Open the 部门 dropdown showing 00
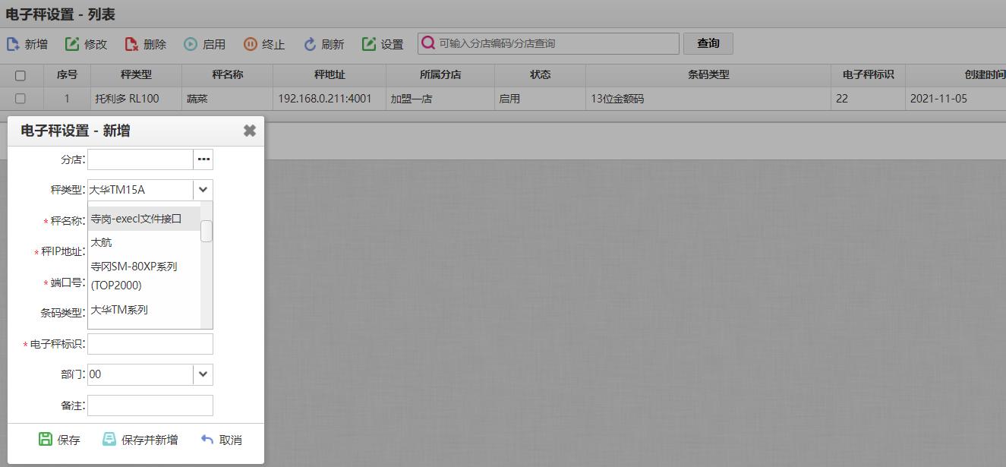Viewport: 1006px width, 467px height. coord(201,374)
